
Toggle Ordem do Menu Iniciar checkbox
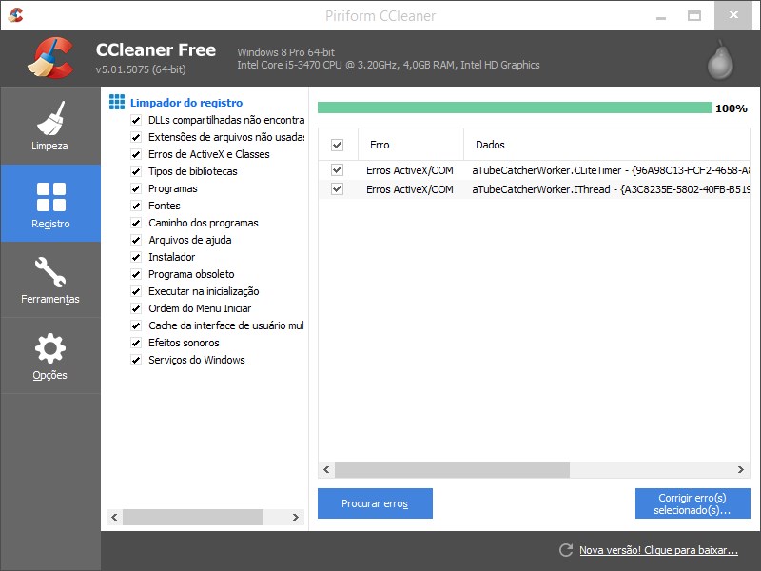pyautogui.click(x=136, y=308)
